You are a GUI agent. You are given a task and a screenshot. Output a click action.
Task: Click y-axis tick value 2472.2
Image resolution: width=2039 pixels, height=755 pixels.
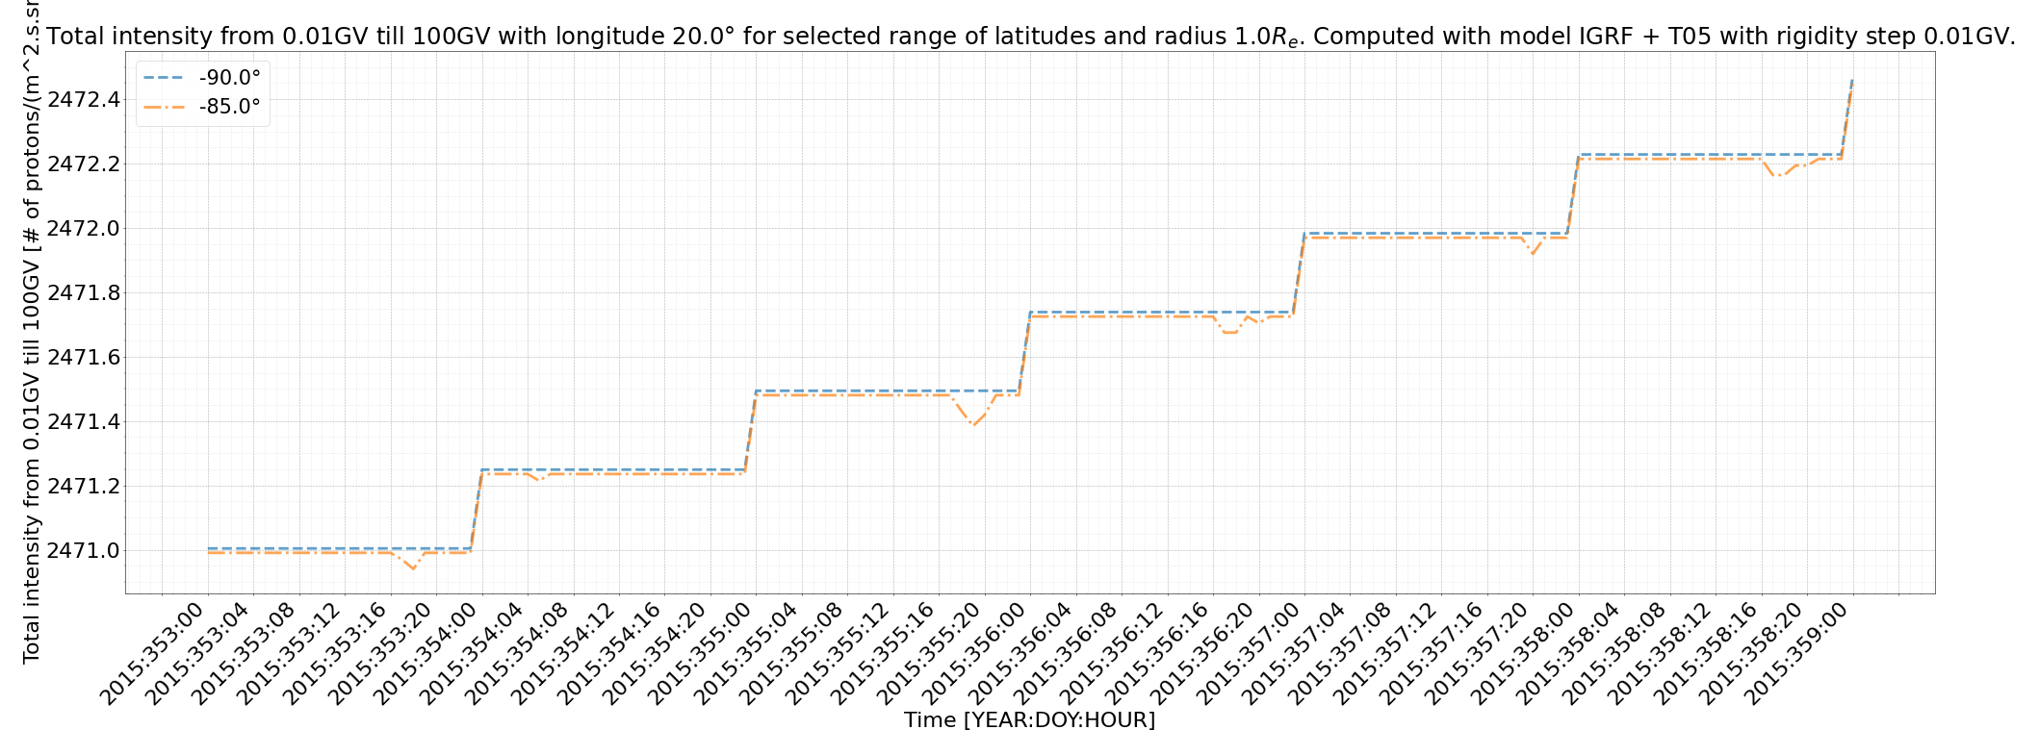[84, 164]
